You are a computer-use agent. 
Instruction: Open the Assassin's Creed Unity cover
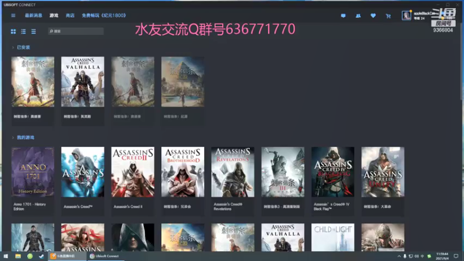point(383,172)
